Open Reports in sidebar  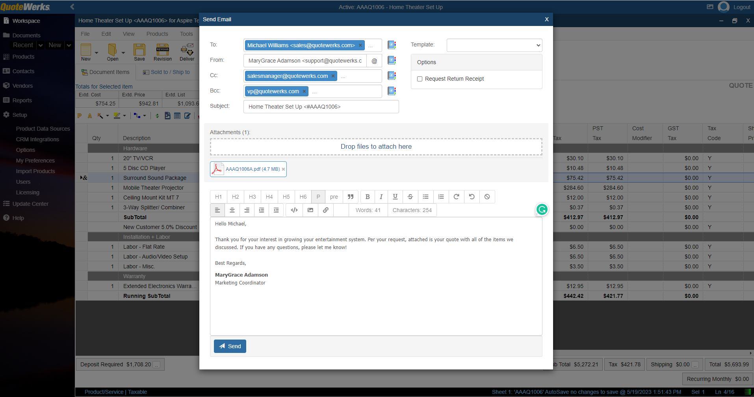click(22, 100)
